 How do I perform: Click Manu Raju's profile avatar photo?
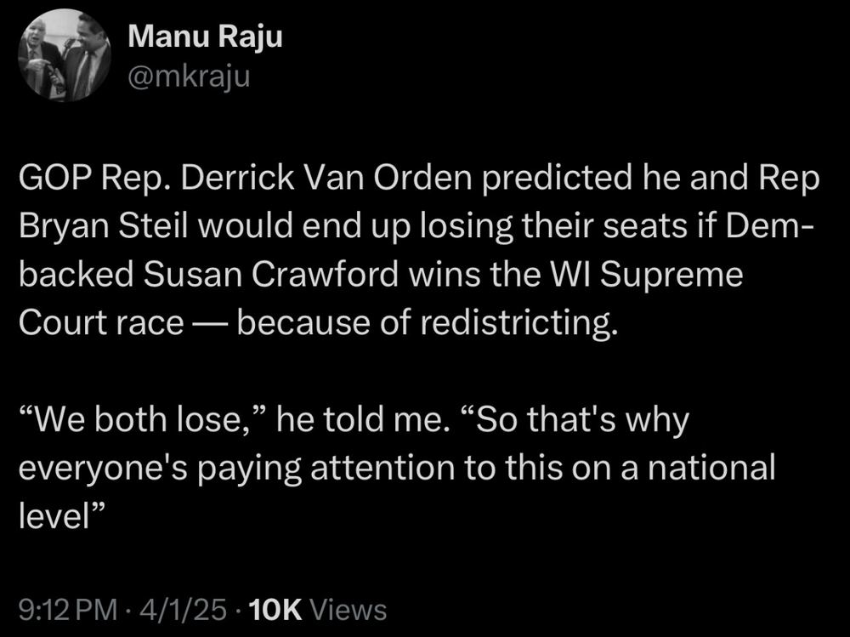pos(65,55)
